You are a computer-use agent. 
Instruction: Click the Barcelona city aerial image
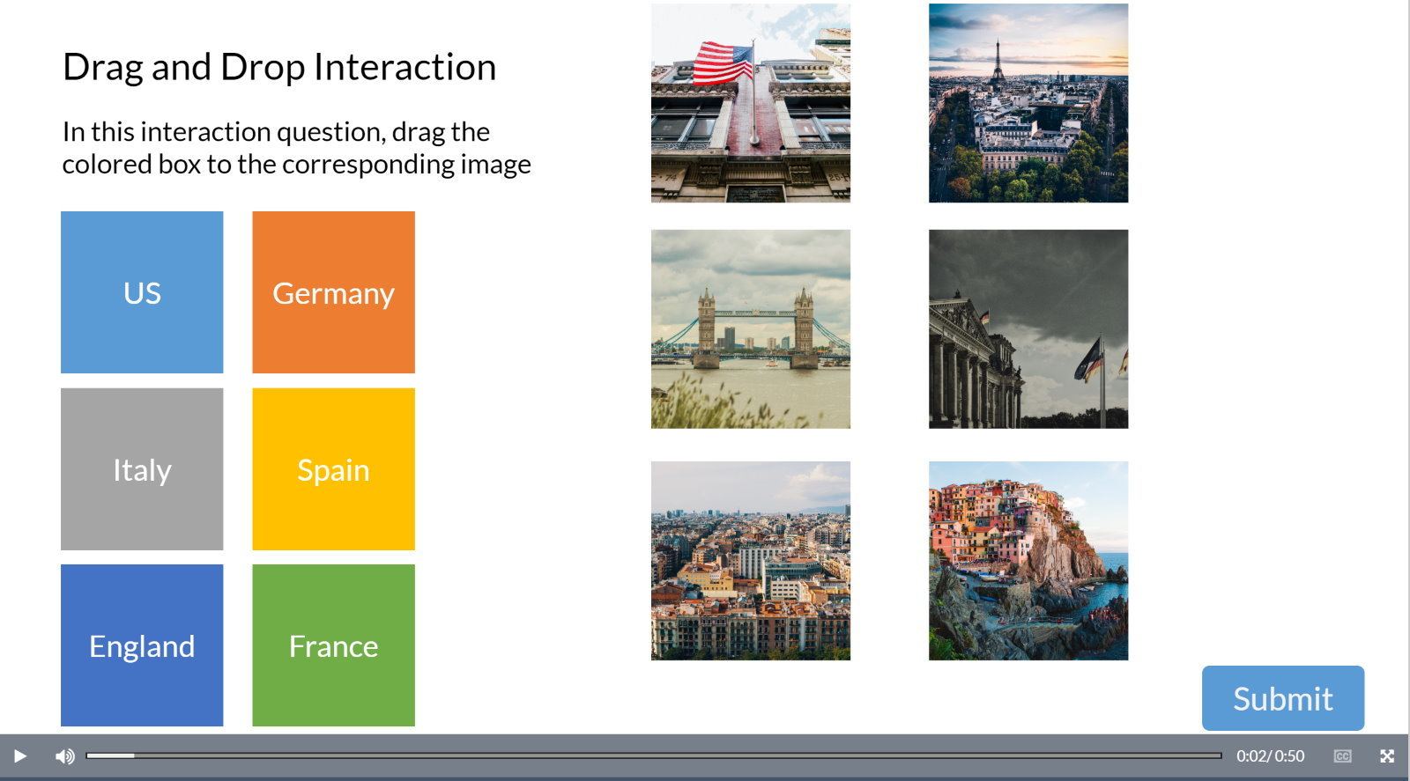pyautogui.click(x=751, y=561)
